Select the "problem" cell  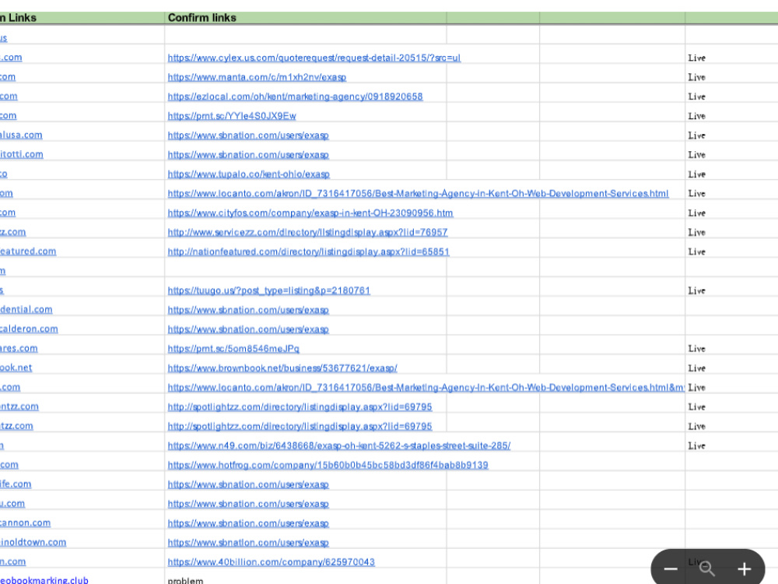click(185, 580)
